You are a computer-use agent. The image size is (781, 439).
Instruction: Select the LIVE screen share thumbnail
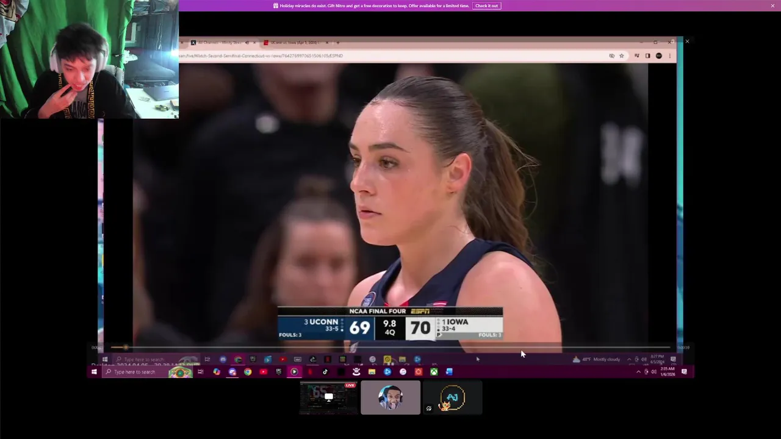click(x=328, y=398)
